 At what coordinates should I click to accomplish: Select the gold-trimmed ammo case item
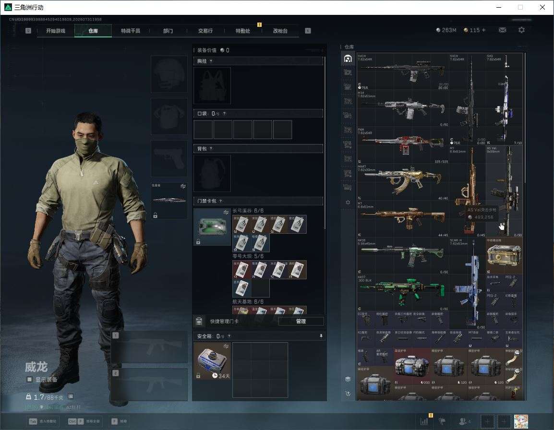pyautogui.click(x=504, y=256)
